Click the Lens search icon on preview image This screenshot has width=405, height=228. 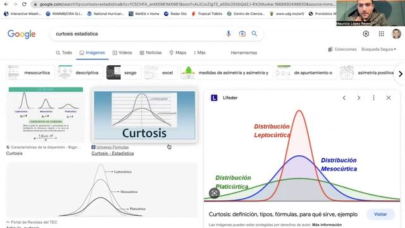point(214,193)
